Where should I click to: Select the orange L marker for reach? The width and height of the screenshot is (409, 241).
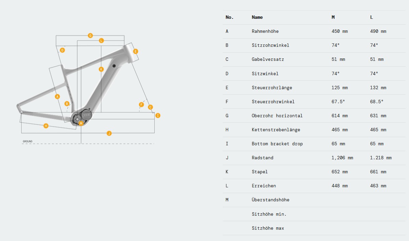[x=101, y=41]
